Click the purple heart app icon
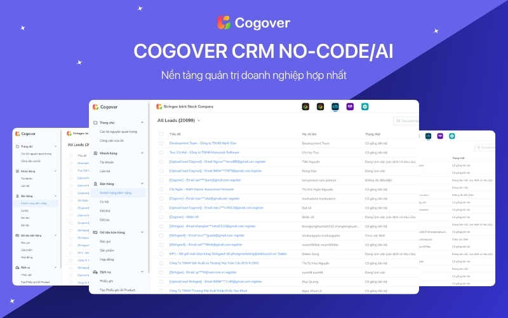 350,106
